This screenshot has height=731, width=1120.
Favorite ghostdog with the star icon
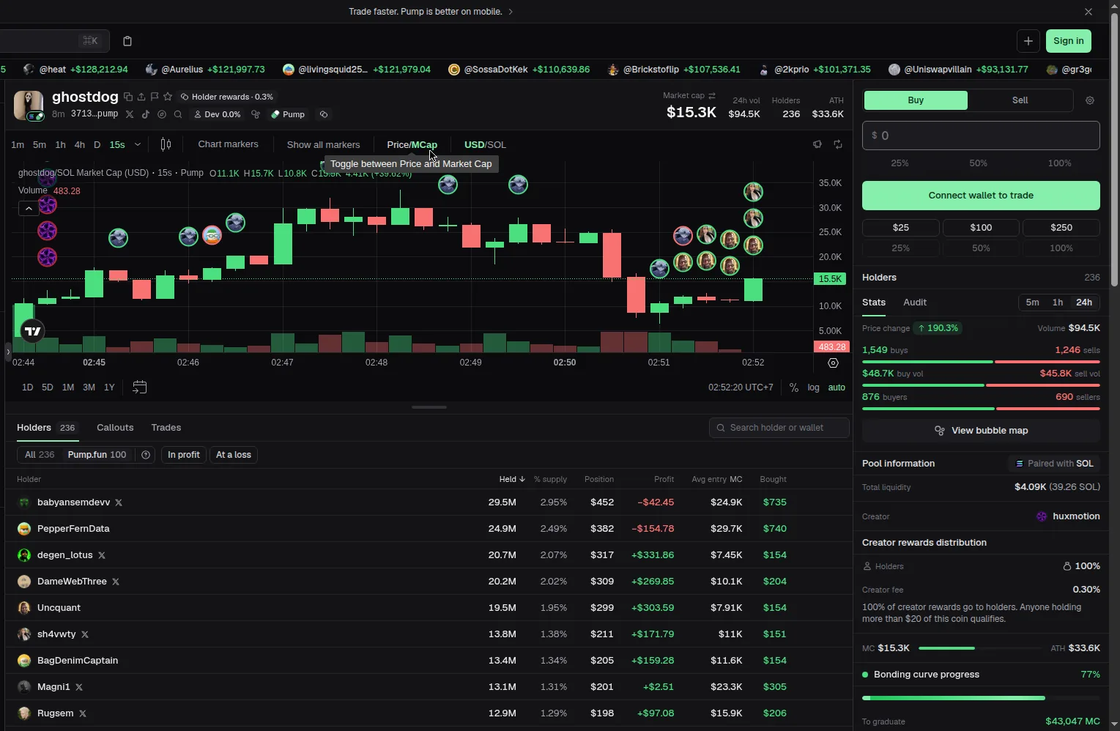168,97
